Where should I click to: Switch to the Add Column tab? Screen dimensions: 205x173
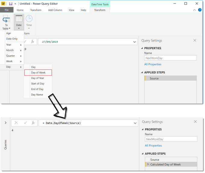click(55, 10)
